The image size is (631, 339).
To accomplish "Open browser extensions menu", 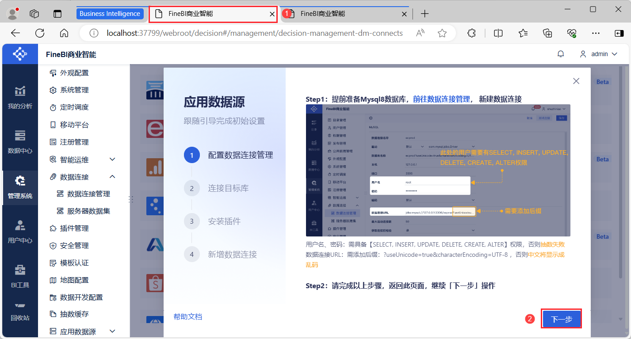I will point(472,33).
